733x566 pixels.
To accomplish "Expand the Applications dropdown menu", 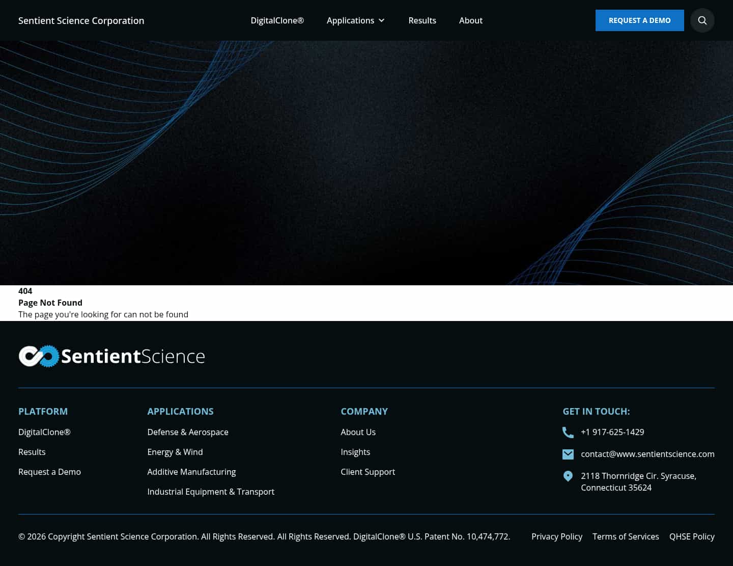I will click(351, 20).
